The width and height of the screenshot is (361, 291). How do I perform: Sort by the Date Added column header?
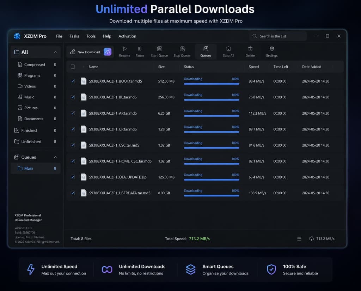click(x=312, y=67)
